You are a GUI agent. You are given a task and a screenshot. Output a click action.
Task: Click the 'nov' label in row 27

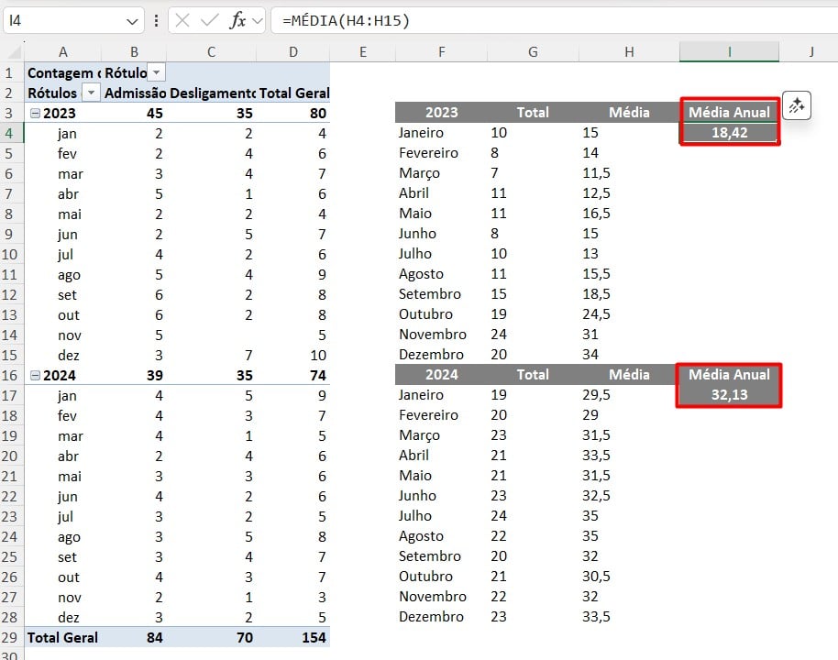coord(70,598)
